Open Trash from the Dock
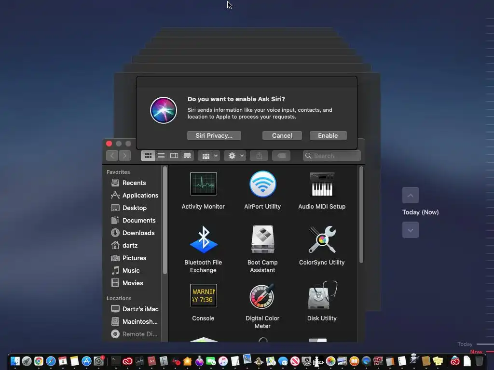This screenshot has height=370, width=494. (x=479, y=361)
